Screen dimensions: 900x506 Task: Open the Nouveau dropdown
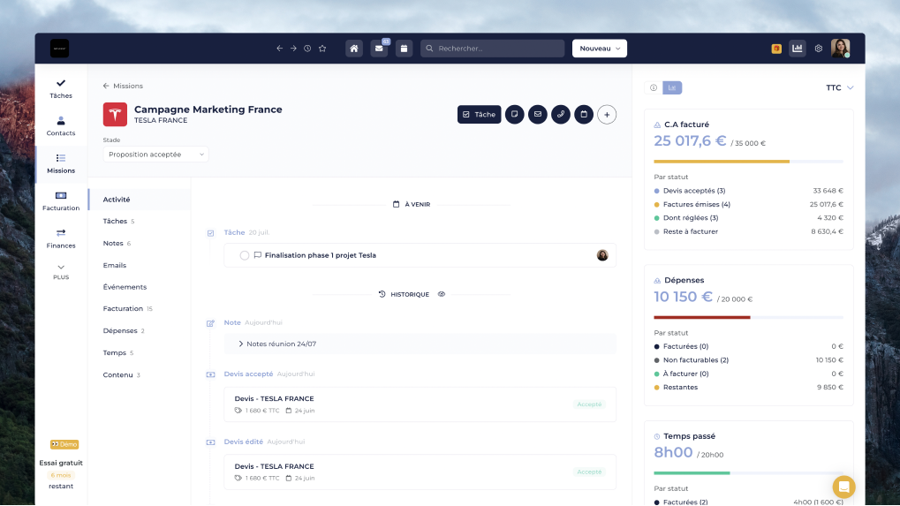pyautogui.click(x=599, y=49)
